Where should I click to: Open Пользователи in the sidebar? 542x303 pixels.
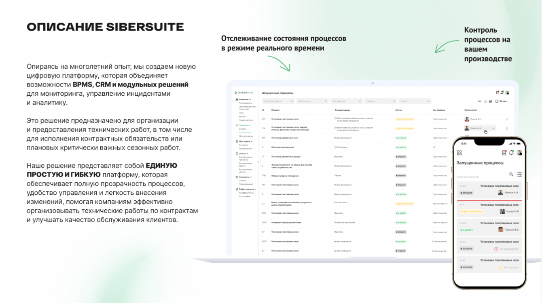(x=246, y=103)
